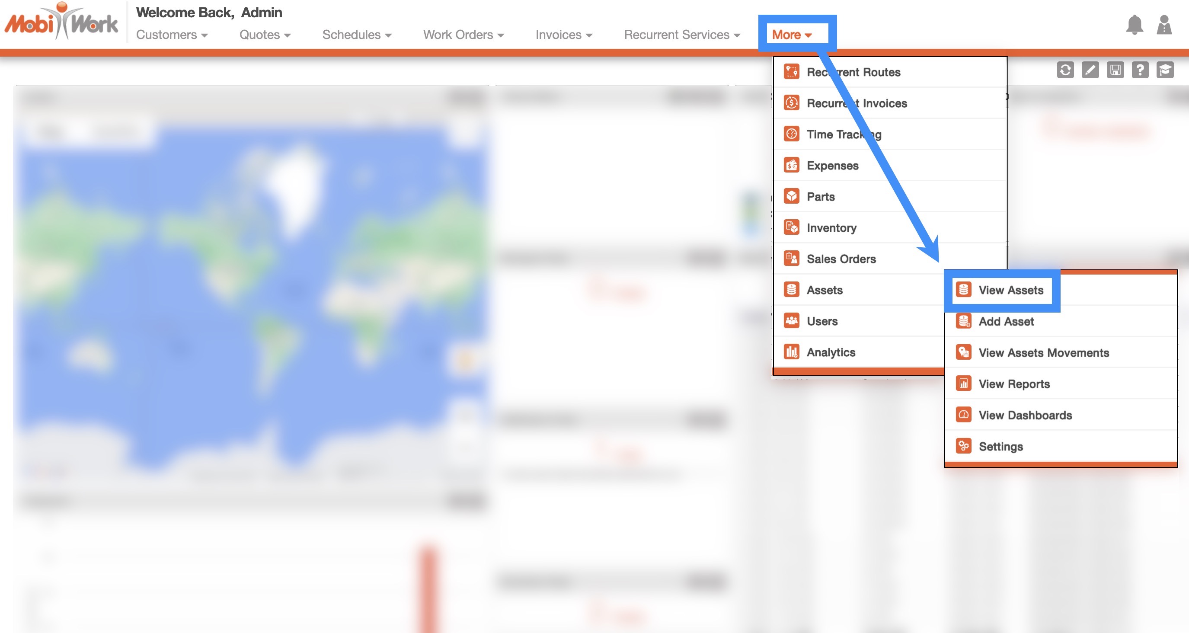1189x633 pixels.
Task: Expand the Quotes dropdown menu
Action: pyautogui.click(x=265, y=35)
